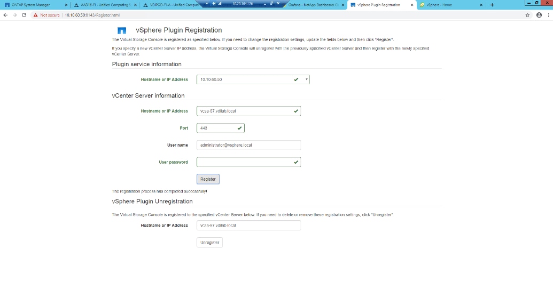Close the AAD16-FI Unified Computing tab

coord(135,5)
